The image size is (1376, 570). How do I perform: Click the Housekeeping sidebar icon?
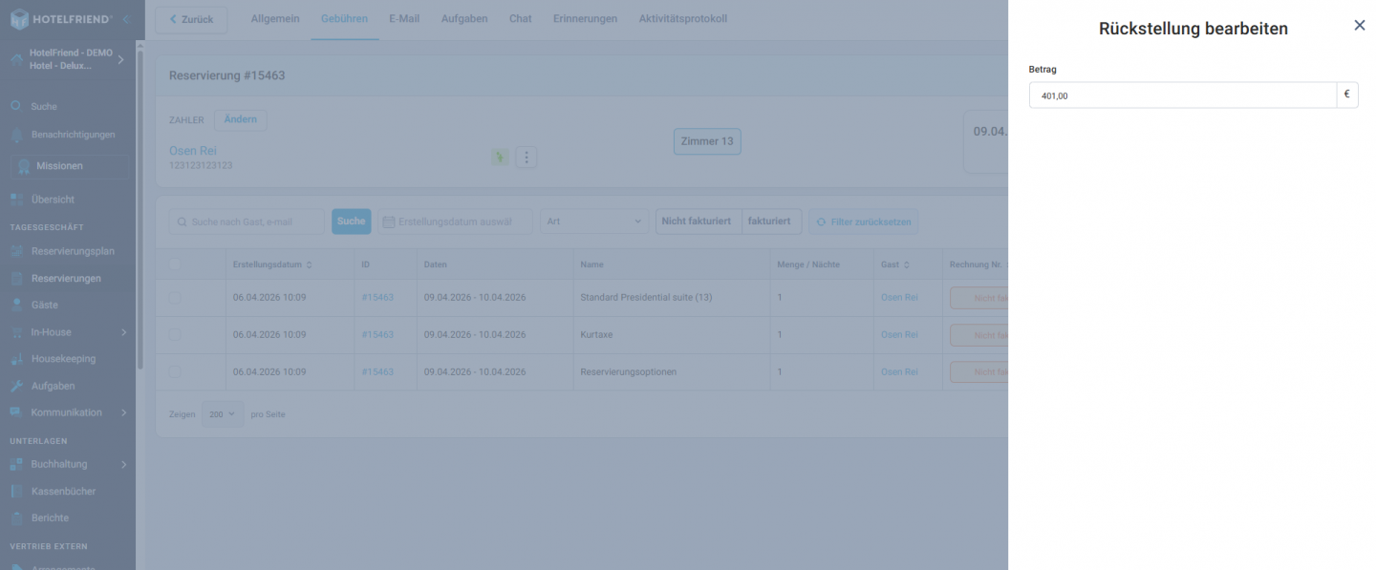click(16, 359)
